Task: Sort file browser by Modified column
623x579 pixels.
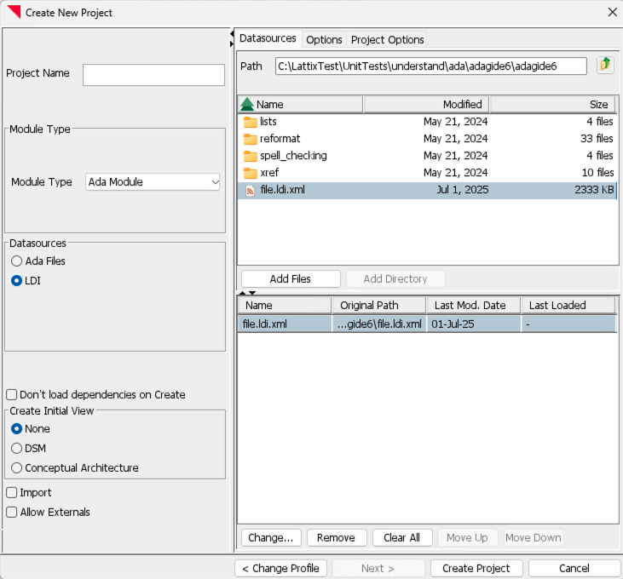Action: click(x=426, y=105)
